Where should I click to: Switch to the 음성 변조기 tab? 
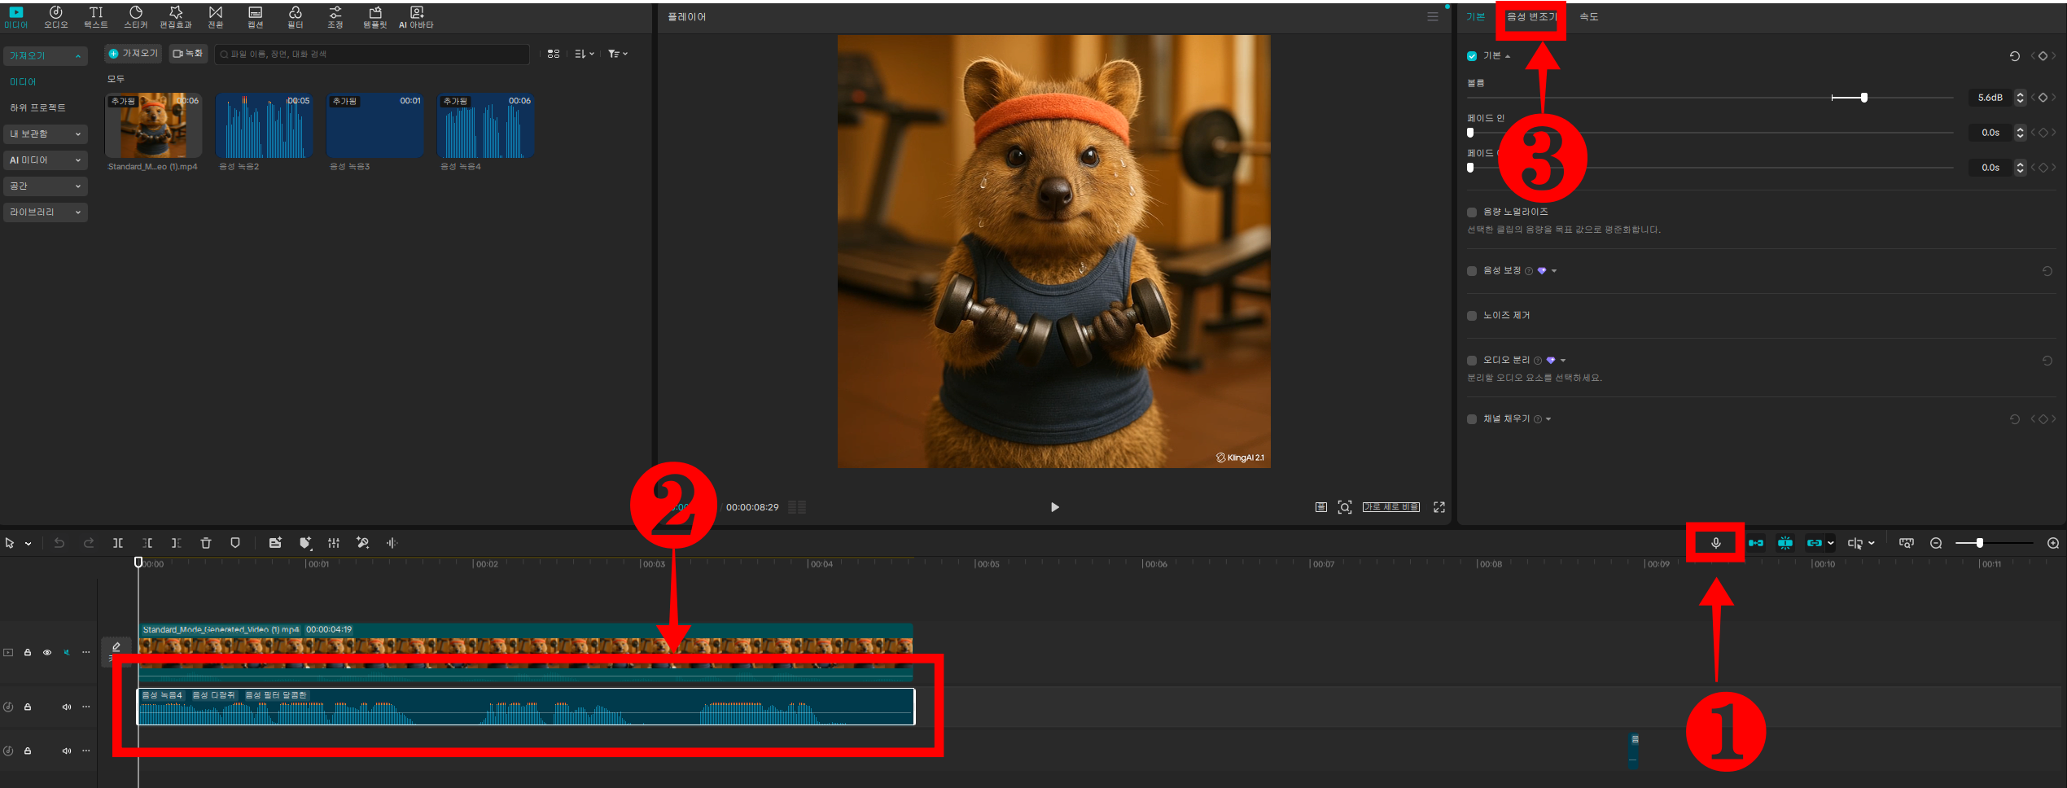(1531, 17)
